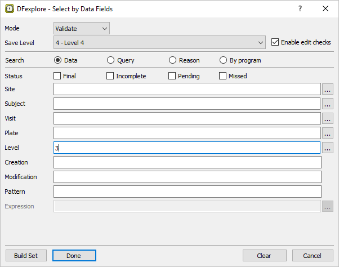Click the browse button beside Level field
Viewport: 339px width, 267px height.
coord(328,148)
